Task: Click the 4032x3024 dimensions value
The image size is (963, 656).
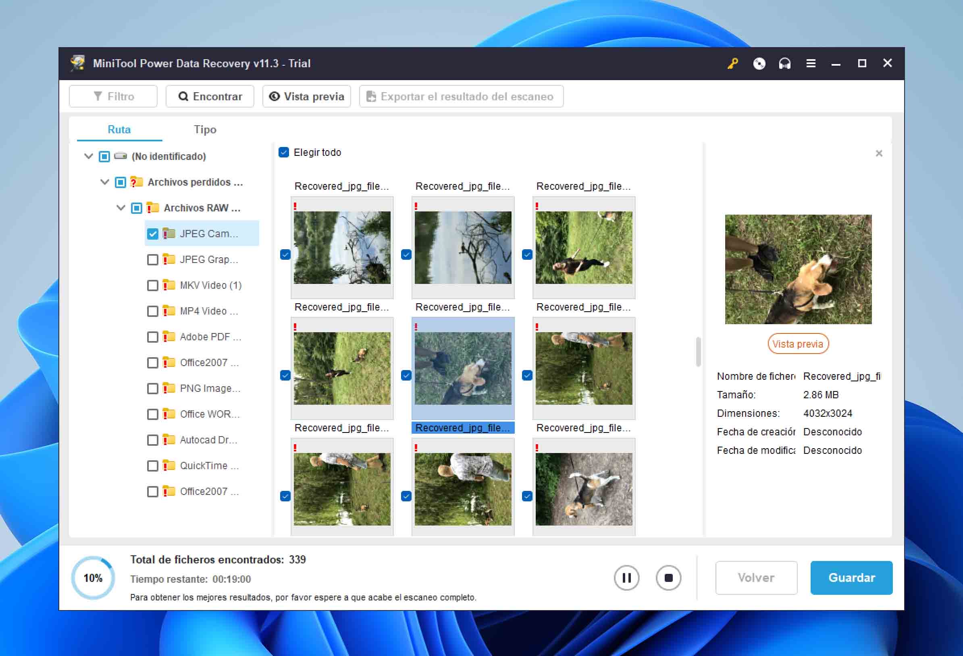Action: pyautogui.click(x=828, y=414)
